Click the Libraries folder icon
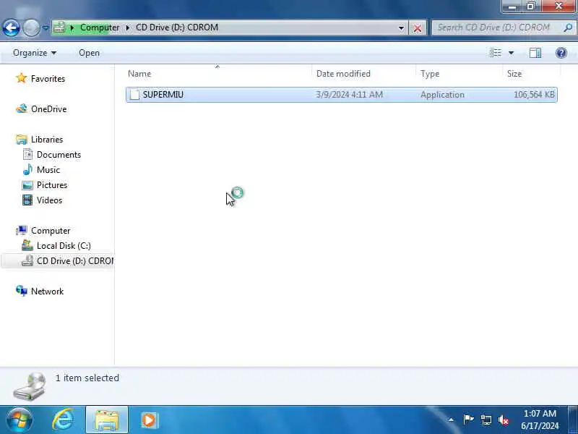578x434 pixels. click(22, 140)
